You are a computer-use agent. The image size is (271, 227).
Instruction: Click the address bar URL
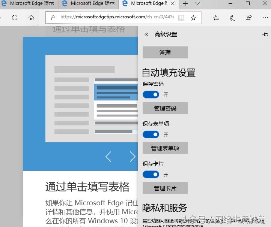pyautogui.click(x=117, y=17)
